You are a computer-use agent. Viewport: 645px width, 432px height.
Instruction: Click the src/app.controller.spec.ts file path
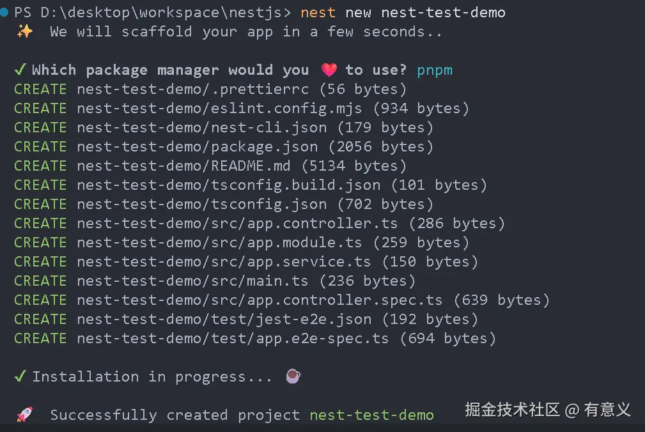point(260,300)
